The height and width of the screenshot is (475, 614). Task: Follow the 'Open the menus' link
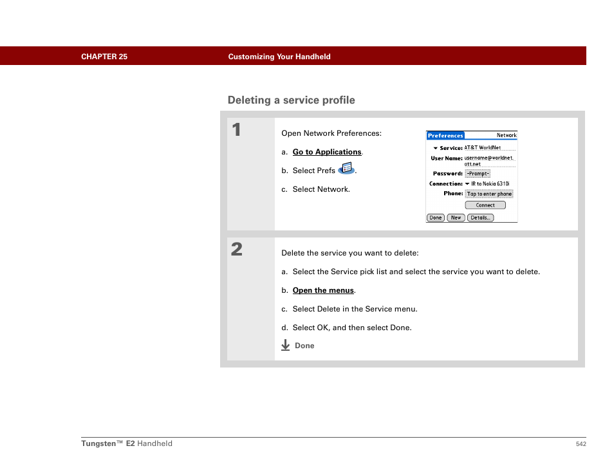click(323, 290)
